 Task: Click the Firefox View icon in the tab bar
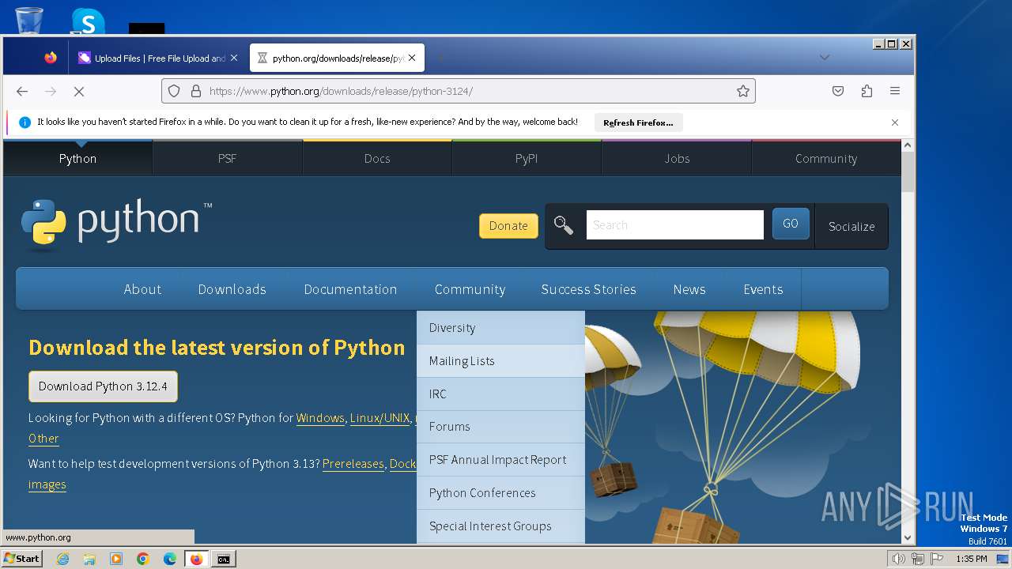pos(51,58)
